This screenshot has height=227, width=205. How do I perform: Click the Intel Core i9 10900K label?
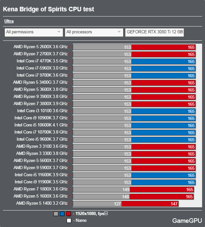point(41,118)
